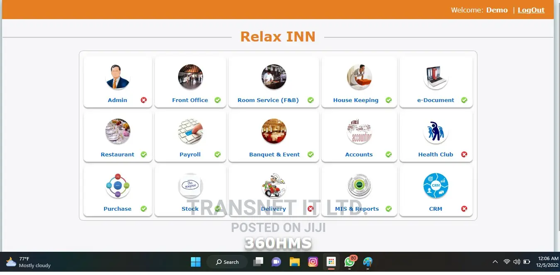Click the Banquet & Event label
This screenshot has height=275, width=560.
(274, 154)
